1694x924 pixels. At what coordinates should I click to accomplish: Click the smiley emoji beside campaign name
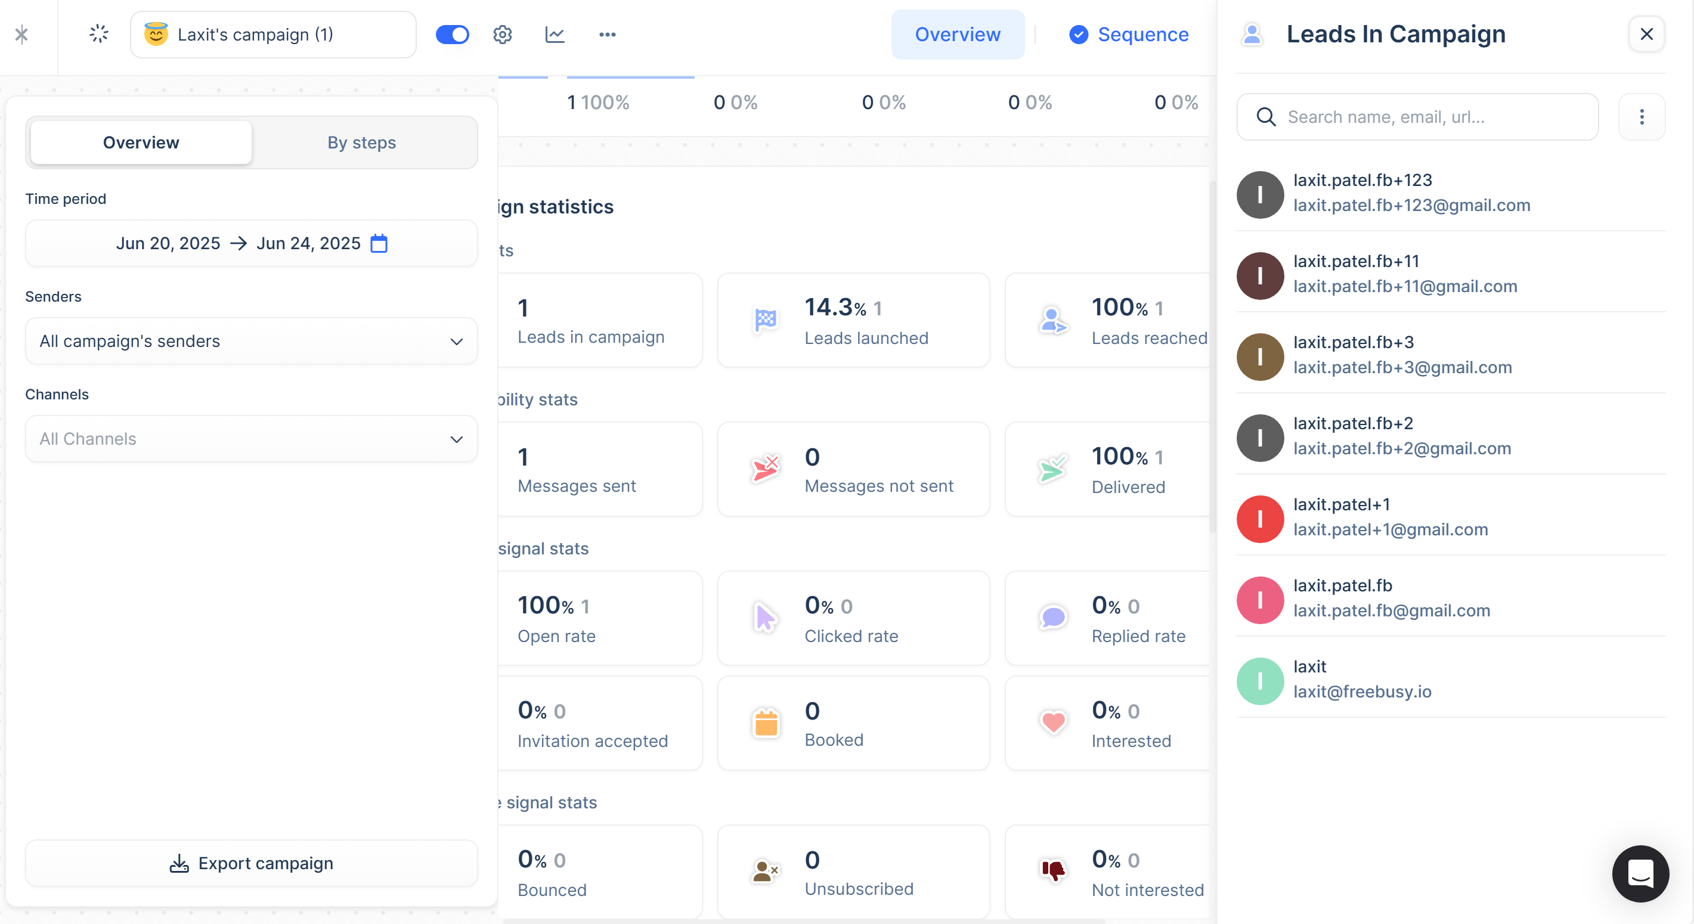(156, 34)
